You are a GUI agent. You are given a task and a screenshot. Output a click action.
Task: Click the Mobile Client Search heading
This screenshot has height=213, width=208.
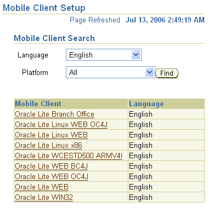[x=54, y=38]
